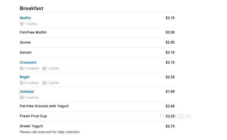Open the Muffin menu item link

(x=25, y=18)
